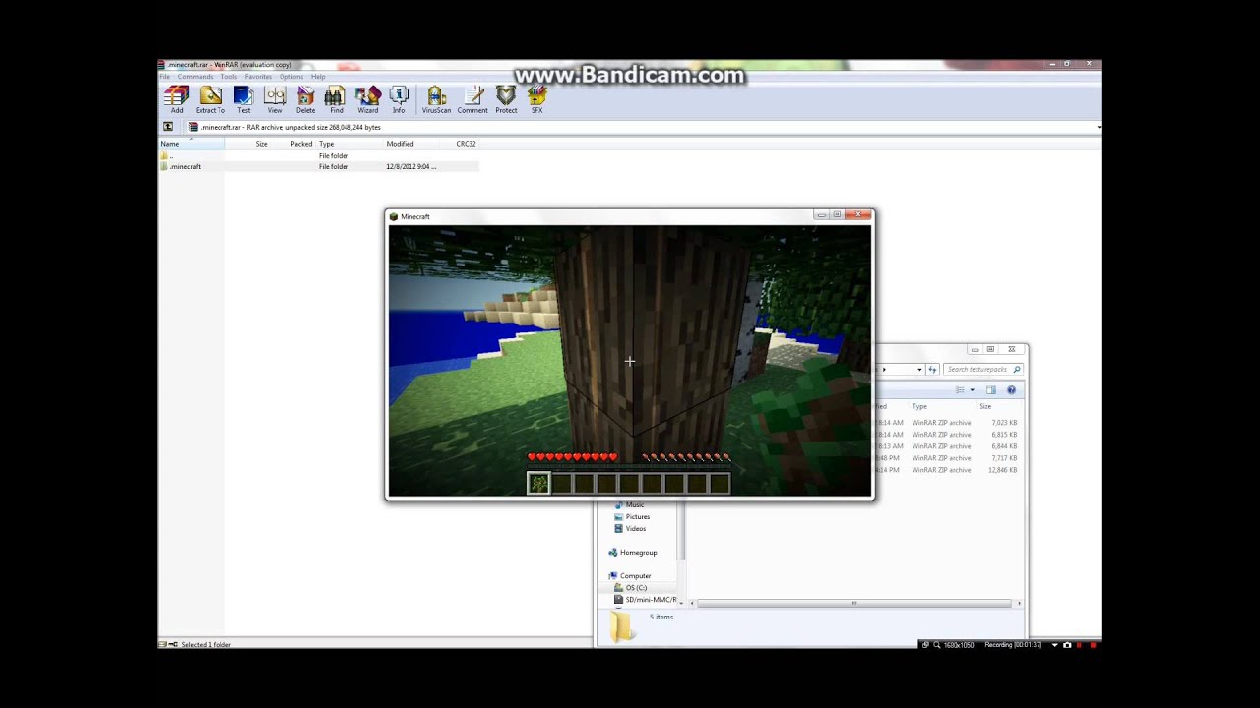The height and width of the screenshot is (708, 1260).
Task: Sort WinRAR list by Type column
Action: [x=349, y=144]
